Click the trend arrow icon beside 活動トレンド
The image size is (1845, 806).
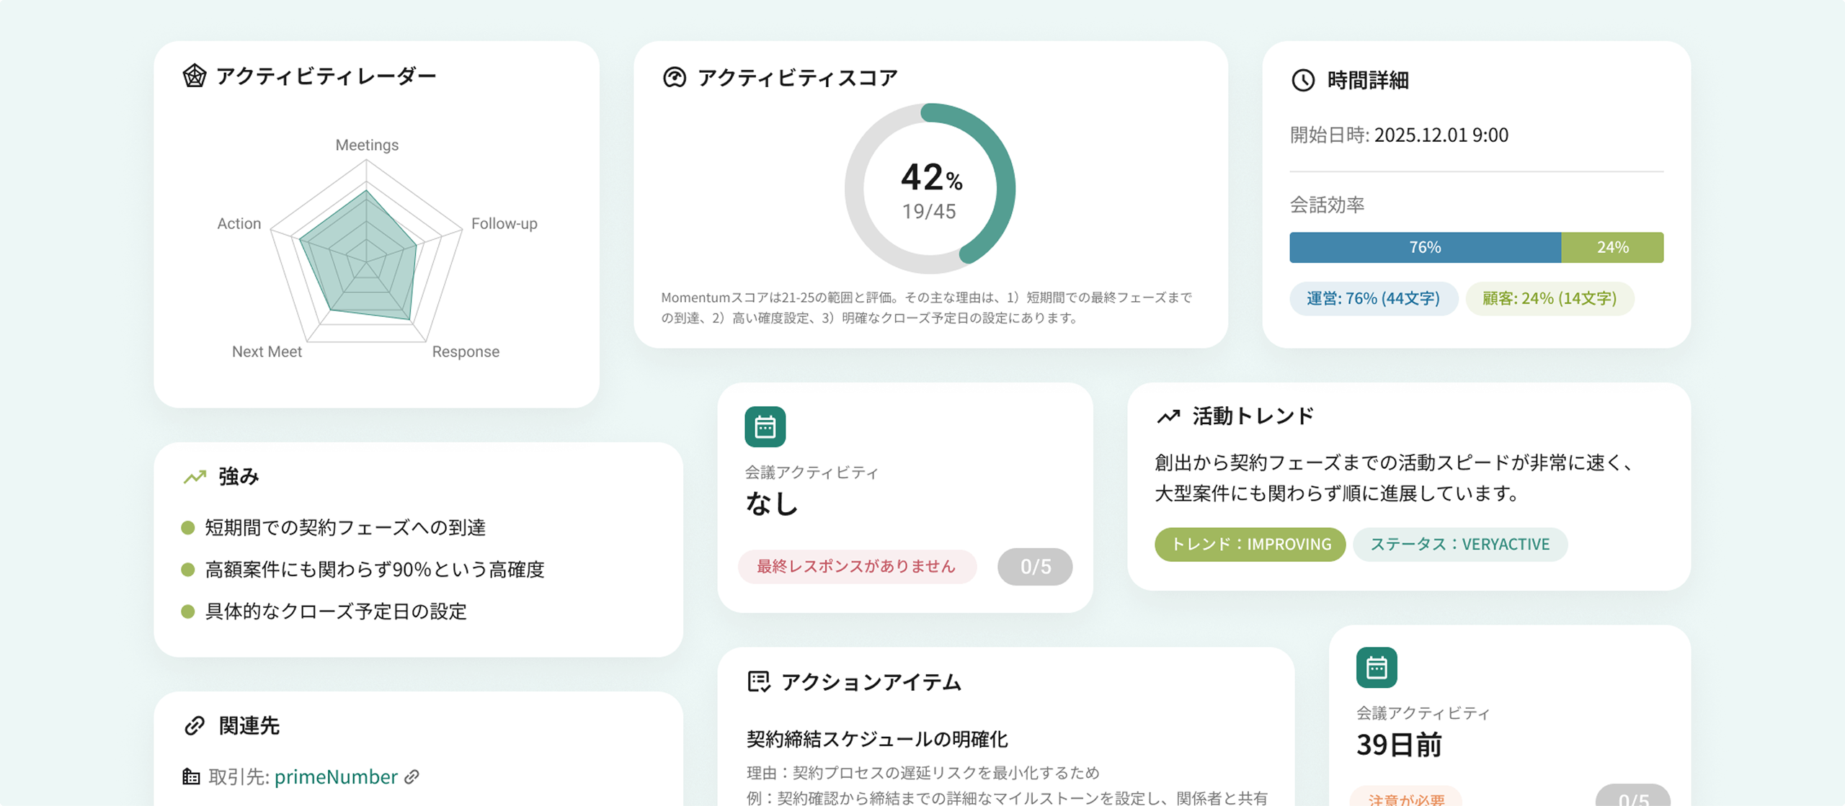pyautogui.click(x=1168, y=416)
